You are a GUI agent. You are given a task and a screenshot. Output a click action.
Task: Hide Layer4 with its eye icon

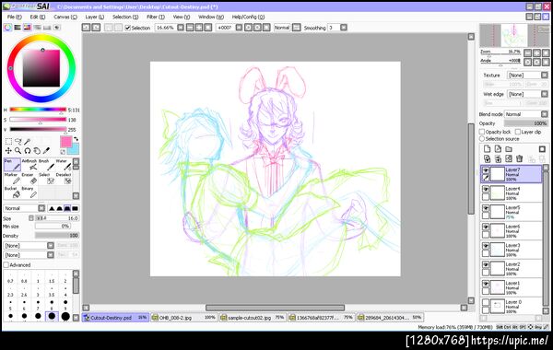tap(486, 189)
